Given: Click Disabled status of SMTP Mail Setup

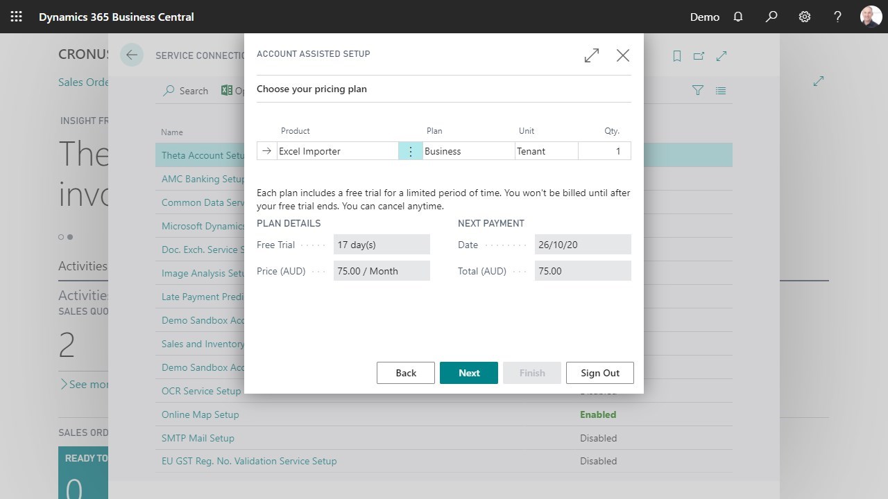Looking at the screenshot, I should point(598,438).
